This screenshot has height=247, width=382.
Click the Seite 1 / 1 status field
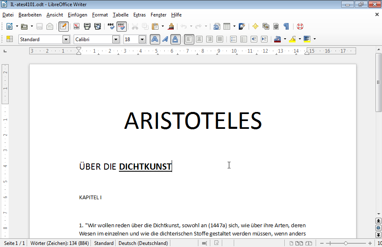14,243
